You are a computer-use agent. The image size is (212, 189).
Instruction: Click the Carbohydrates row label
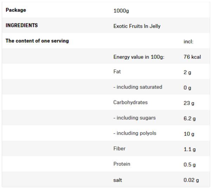[x=131, y=103]
